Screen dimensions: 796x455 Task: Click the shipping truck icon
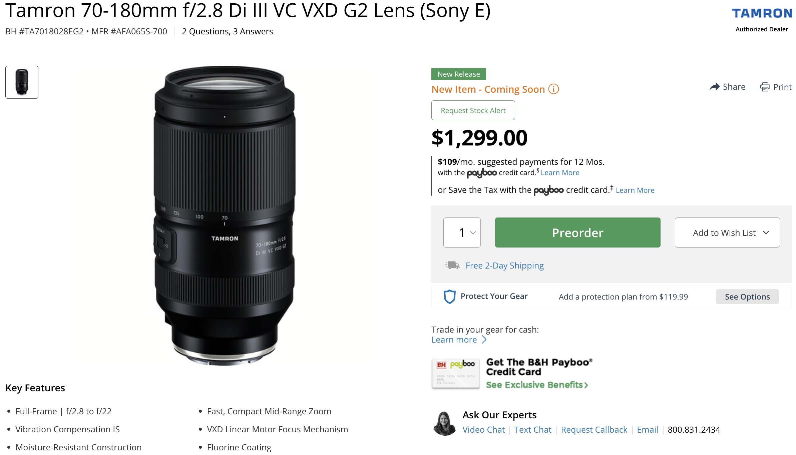(x=452, y=266)
